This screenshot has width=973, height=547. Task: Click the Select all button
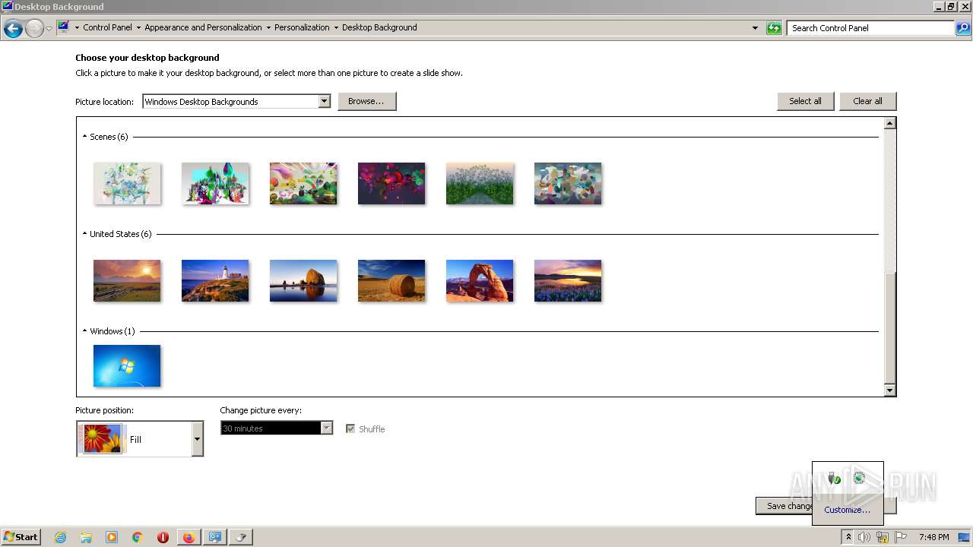click(x=805, y=101)
